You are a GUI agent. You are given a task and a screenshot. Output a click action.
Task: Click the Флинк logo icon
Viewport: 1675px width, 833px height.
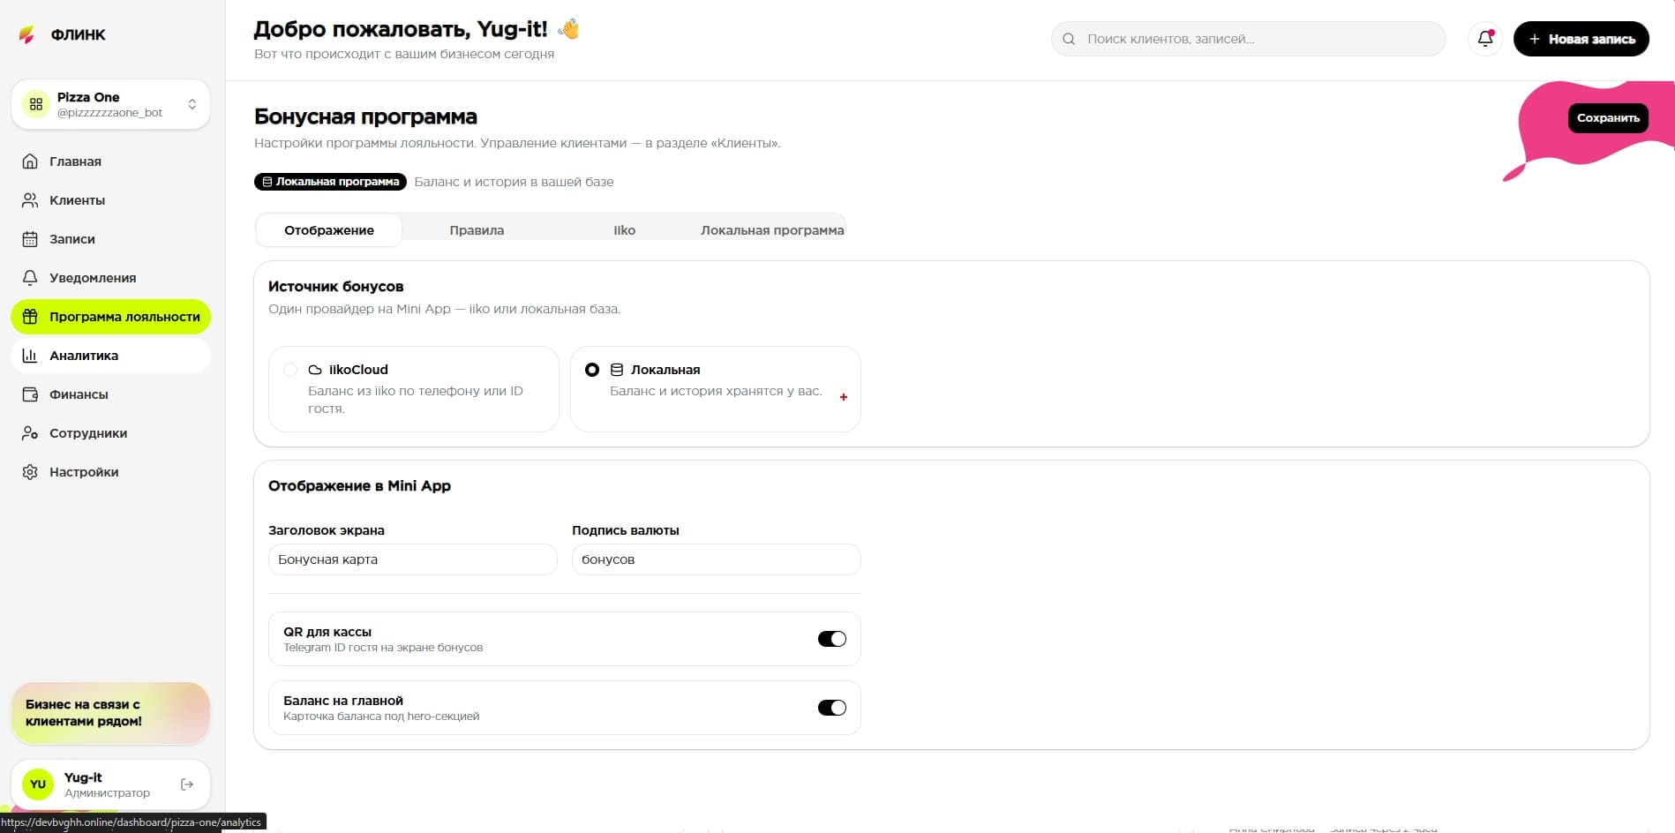click(27, 34)
